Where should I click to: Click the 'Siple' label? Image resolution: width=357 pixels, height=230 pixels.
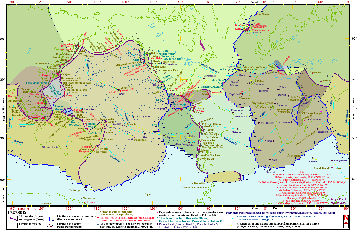point(148,194)
